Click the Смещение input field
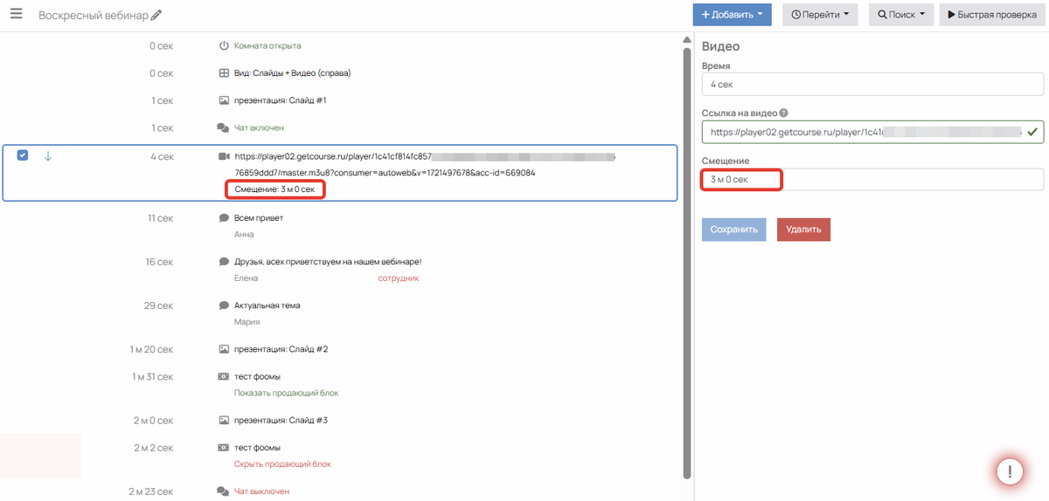The width and height of the screenshot is (1049, 501). (x=872, y=179)
